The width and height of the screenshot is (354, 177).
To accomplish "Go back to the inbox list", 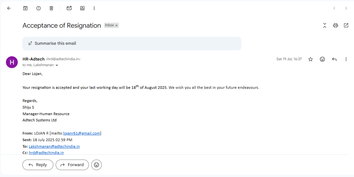I will pyautogui.click(x=9, y=8).
